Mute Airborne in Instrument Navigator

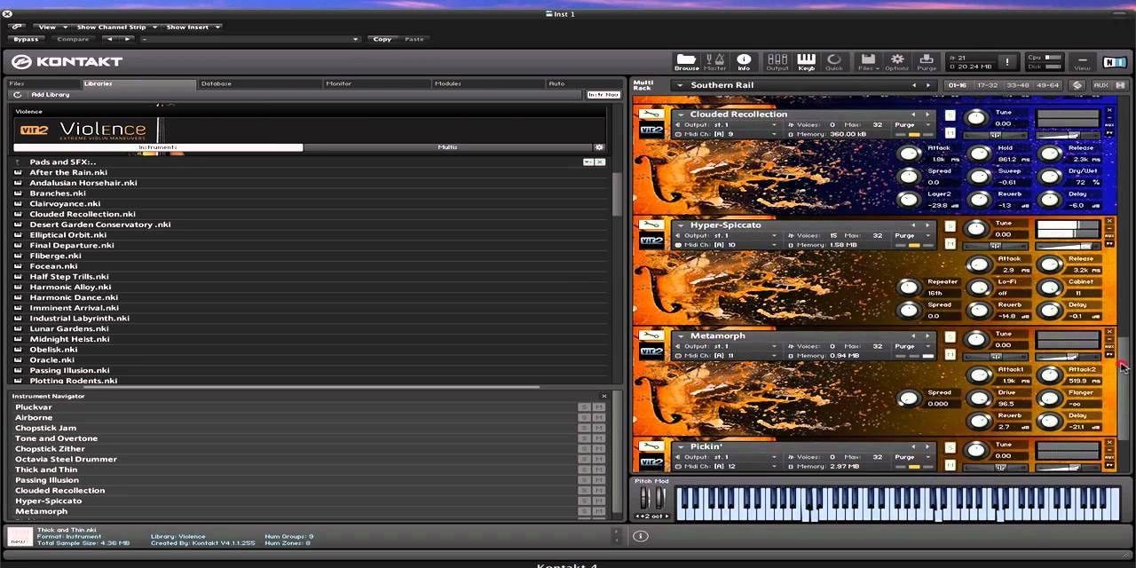[x=599, y=417]
